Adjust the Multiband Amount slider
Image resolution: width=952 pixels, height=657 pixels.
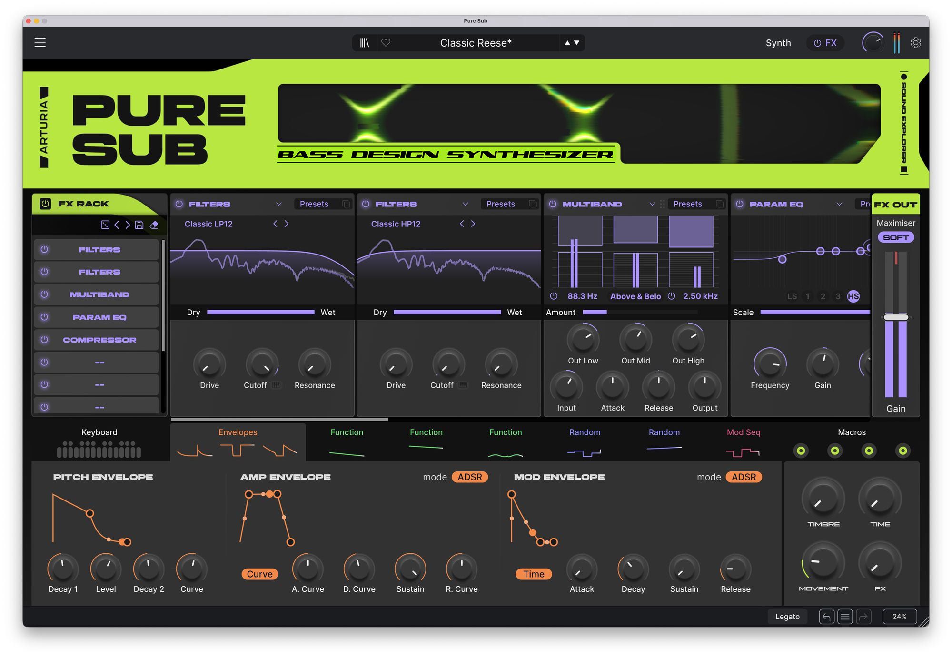640,312
